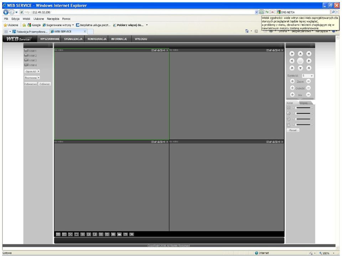This screenshot has width=342, height=256.
Task: Click the first icon in bottom layout bar
Action: point(58,234)
